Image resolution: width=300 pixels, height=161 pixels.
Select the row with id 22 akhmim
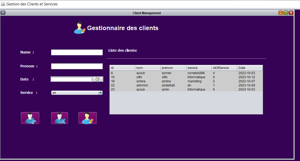(186, 85)
